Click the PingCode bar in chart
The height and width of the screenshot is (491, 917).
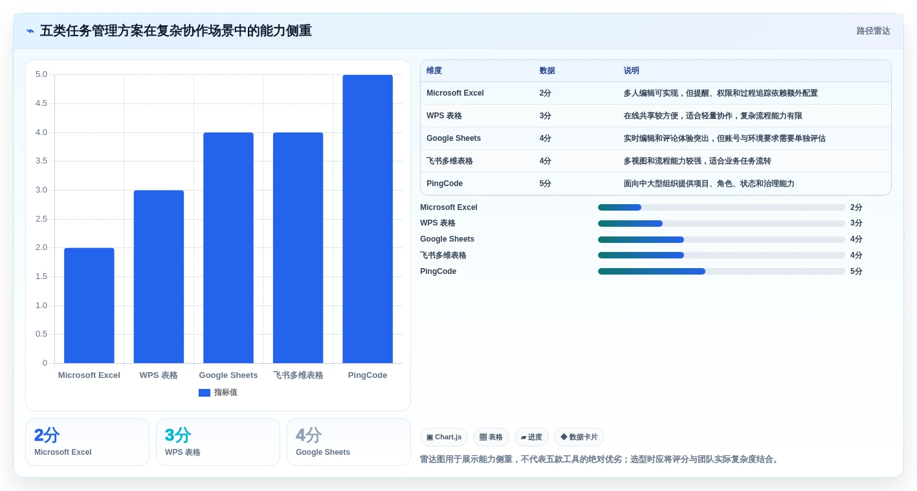[x=368, y=219]
